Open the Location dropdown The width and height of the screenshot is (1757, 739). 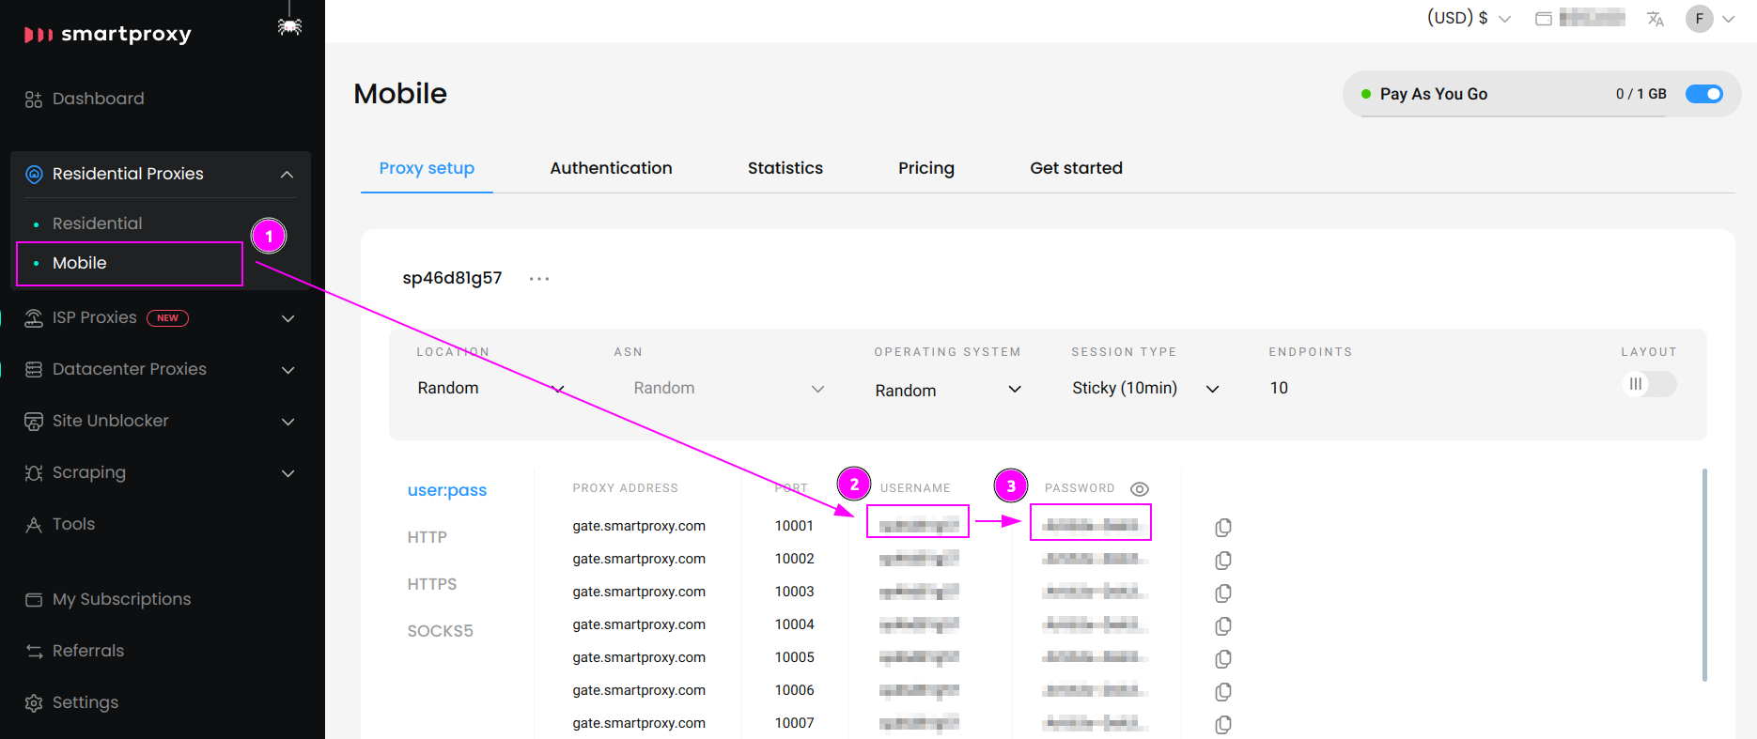[491, 389]
